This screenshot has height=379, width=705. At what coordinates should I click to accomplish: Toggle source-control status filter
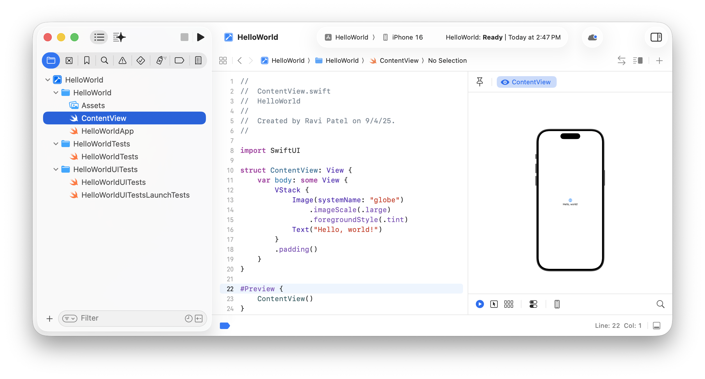tap(199, 319)
